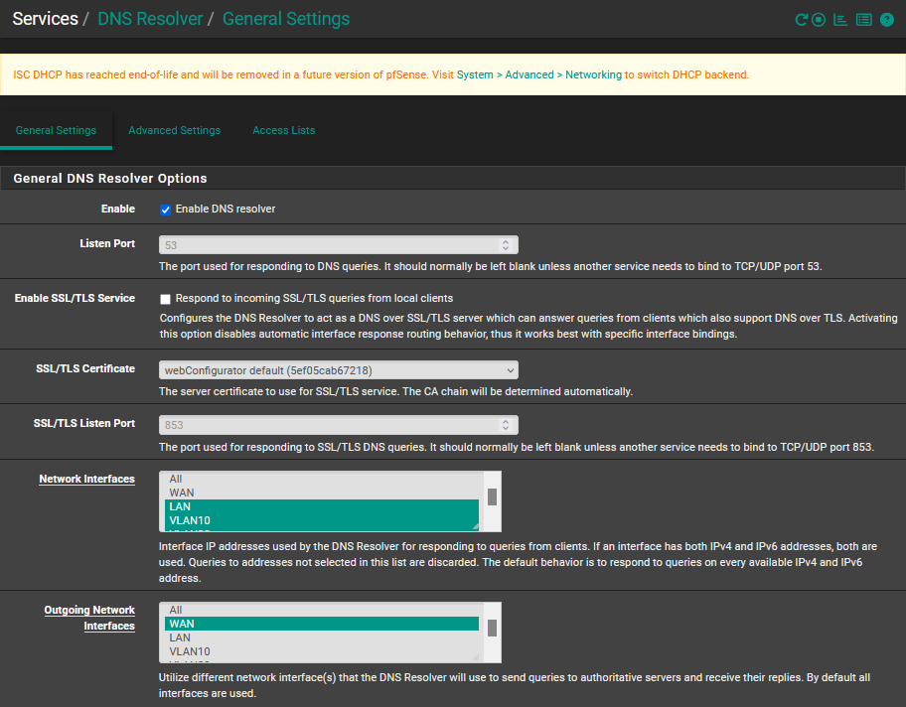Image resolution: width=906 pixels, height=707 pixels.
Task: Open the Access Lists tab
Action: [x=283, y=130]
